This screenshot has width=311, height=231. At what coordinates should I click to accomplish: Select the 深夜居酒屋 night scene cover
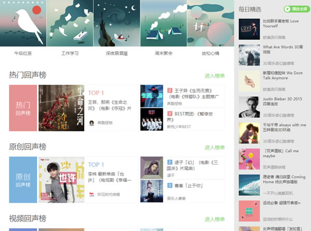[x=117, y=23]
